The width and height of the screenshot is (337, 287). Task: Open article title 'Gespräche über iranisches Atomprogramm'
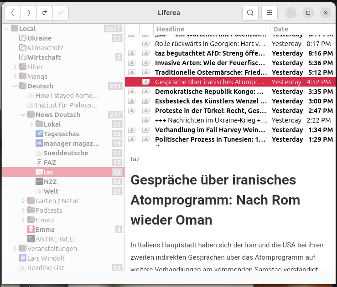coord(215,200)
